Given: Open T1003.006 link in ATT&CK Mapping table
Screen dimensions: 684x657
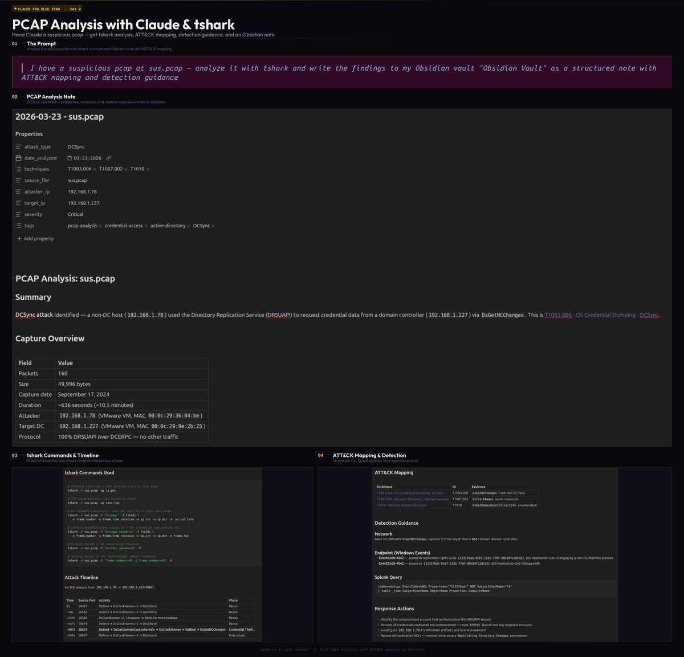Looking at the screenshot, I should [x=410, y=493].
